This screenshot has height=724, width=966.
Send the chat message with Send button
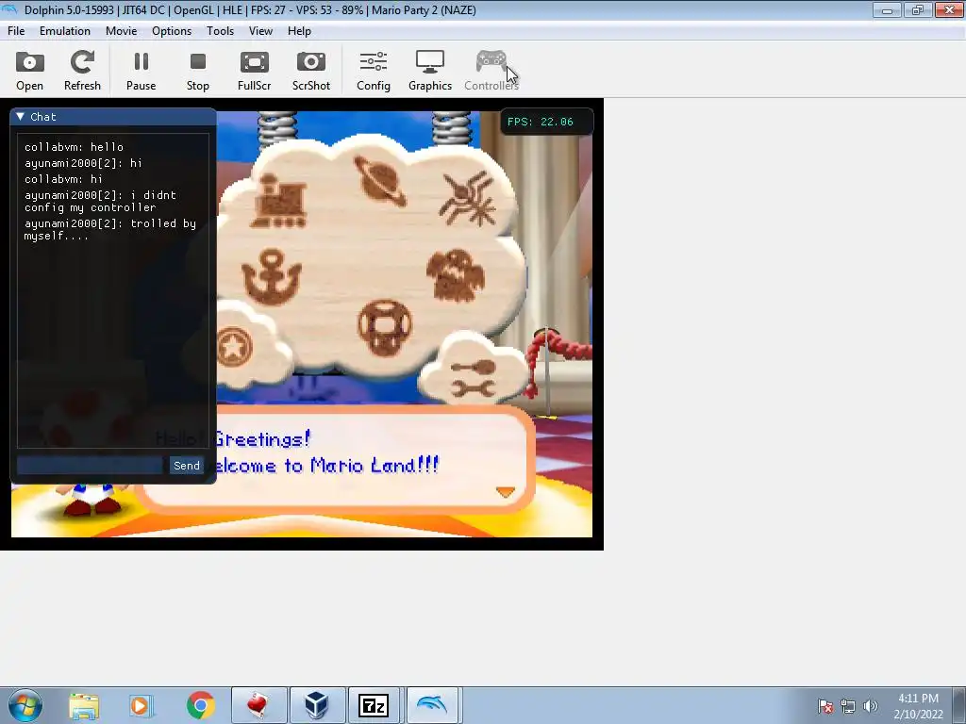click(187, 466)
